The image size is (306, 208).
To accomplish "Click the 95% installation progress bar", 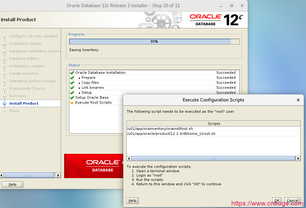I will (154, 42).
